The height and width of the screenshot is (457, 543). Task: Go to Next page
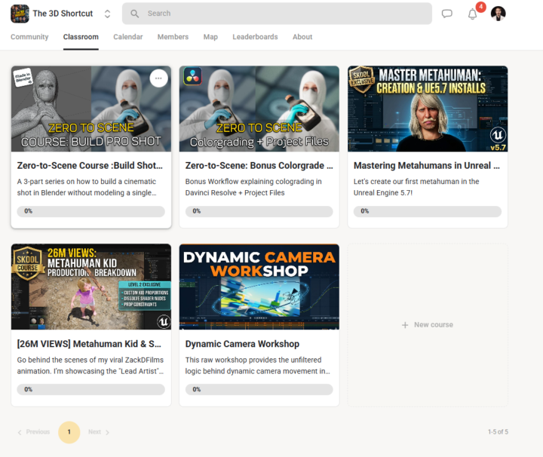tap(99, 432)
